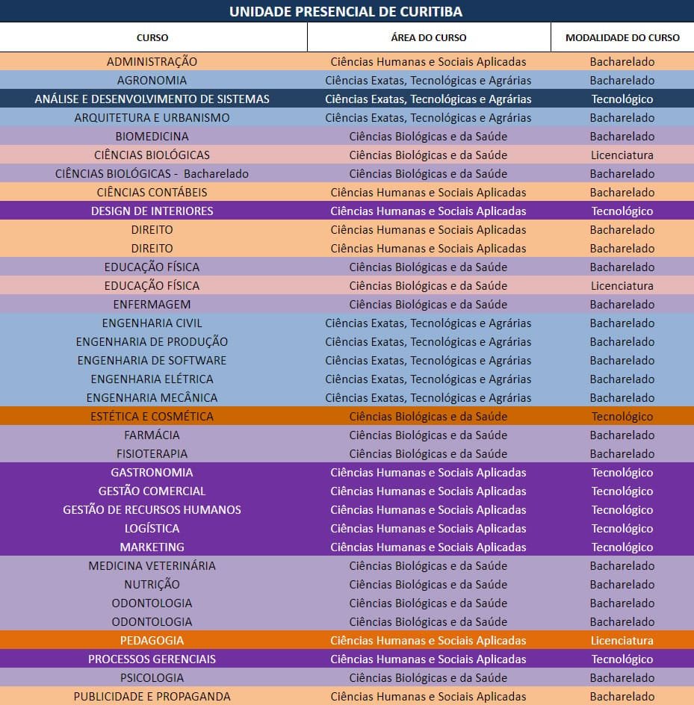Select GESTÃO DE RECURSOS HUMANOS cell
The width and height of the screenshot is (694, 705).
point(152,510)
